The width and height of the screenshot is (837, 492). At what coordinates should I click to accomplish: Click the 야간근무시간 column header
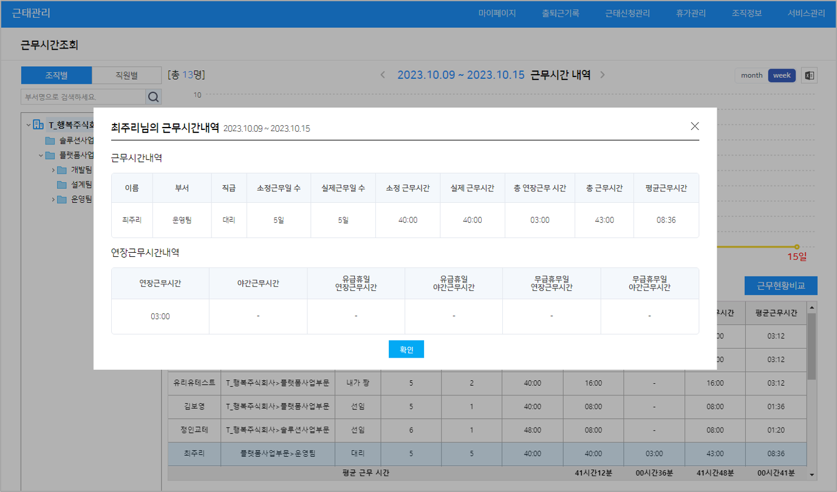coord(258,283)
